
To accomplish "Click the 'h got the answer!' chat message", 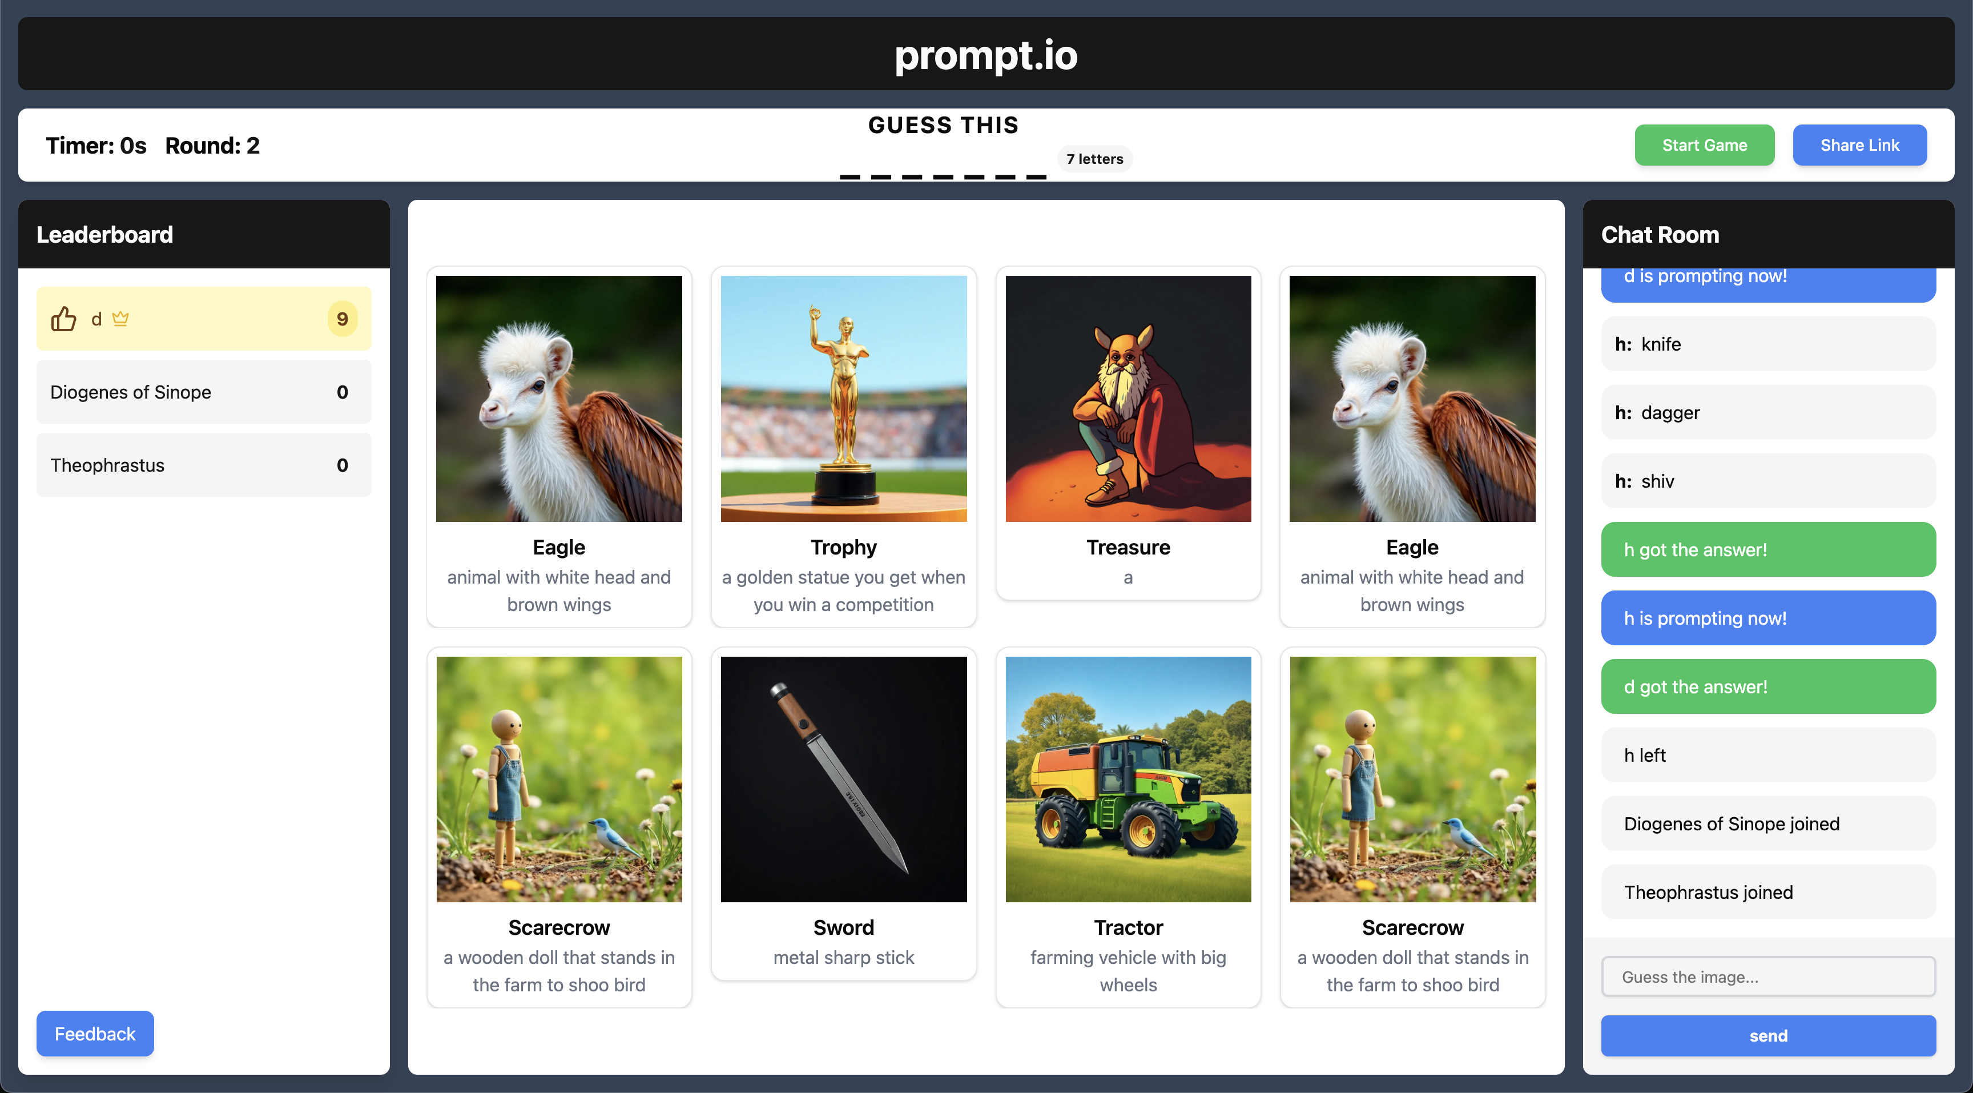I will coord(1767,549).
